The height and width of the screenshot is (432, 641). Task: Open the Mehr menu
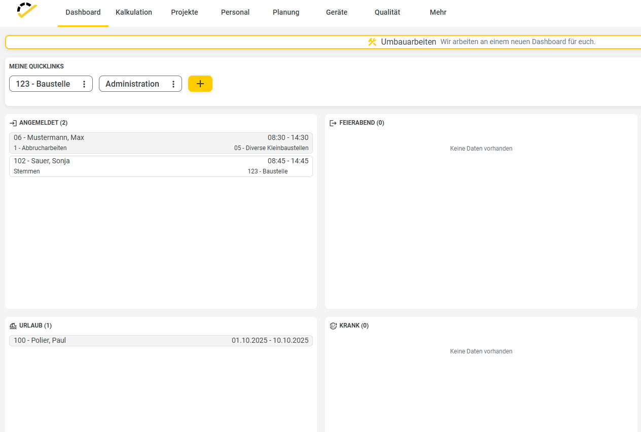[438, 12]
